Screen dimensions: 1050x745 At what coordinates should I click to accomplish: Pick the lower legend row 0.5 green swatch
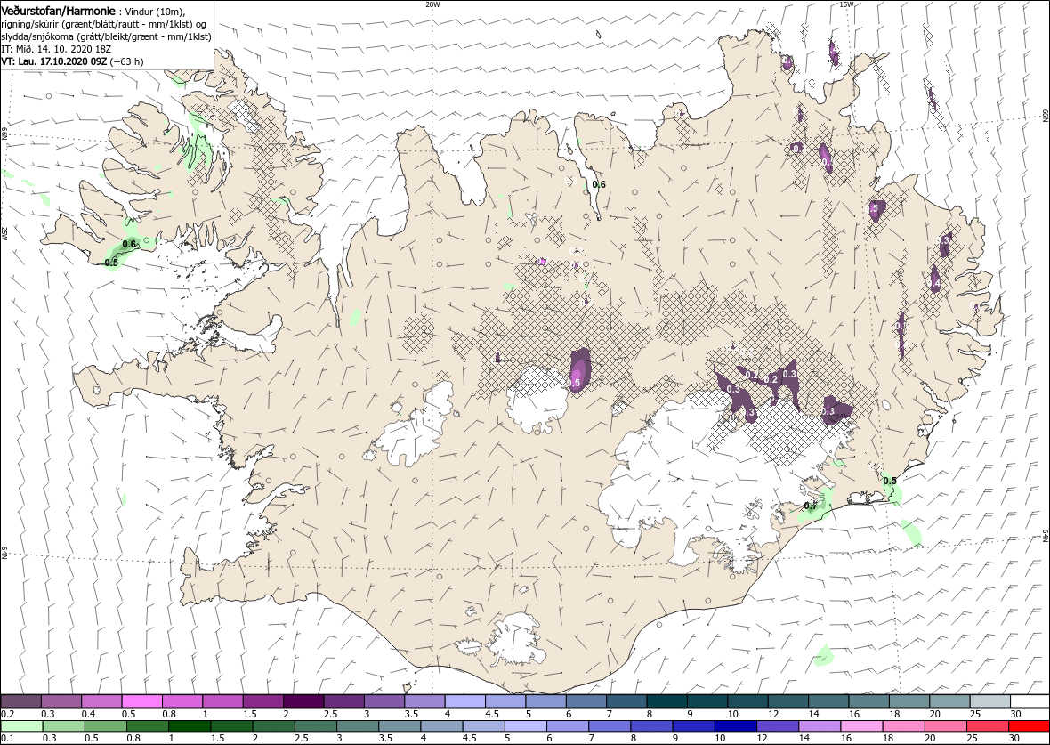click(x=105, y=726)
